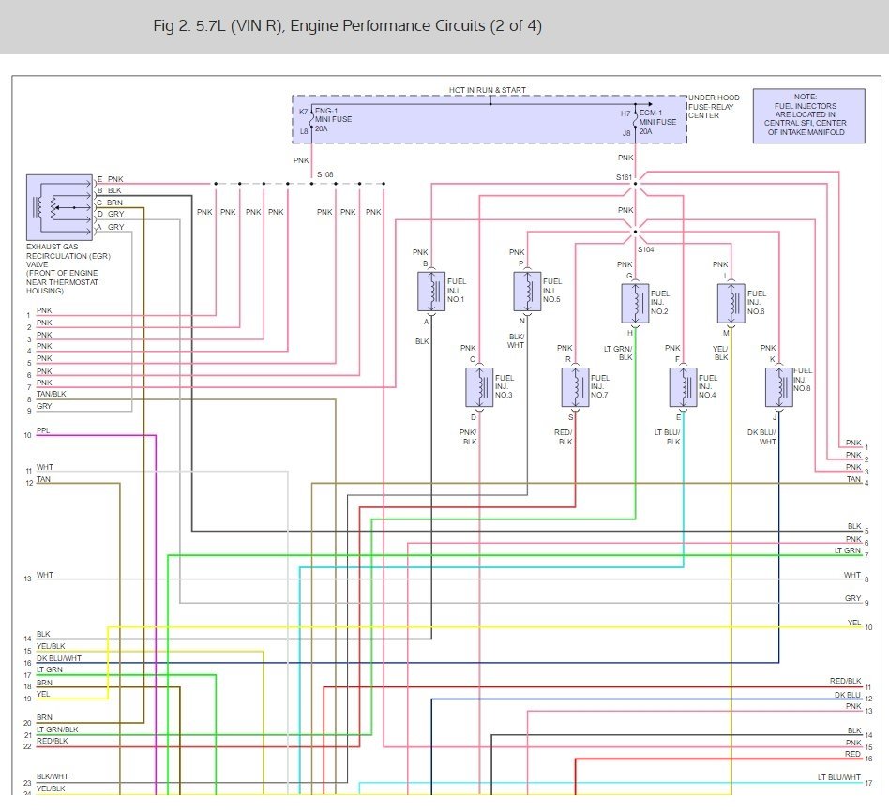The image size is (889, 812).
Task: Click the WHT wire label at left pin 13
Action: [x=45, y=575]
